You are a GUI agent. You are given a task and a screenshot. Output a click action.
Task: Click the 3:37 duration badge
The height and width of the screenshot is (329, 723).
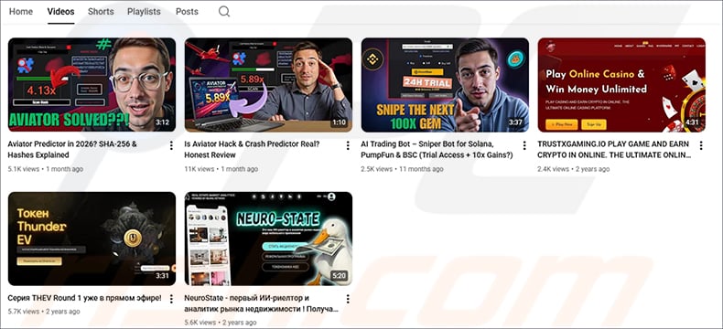pyautogui.click(x=515, y=122)
